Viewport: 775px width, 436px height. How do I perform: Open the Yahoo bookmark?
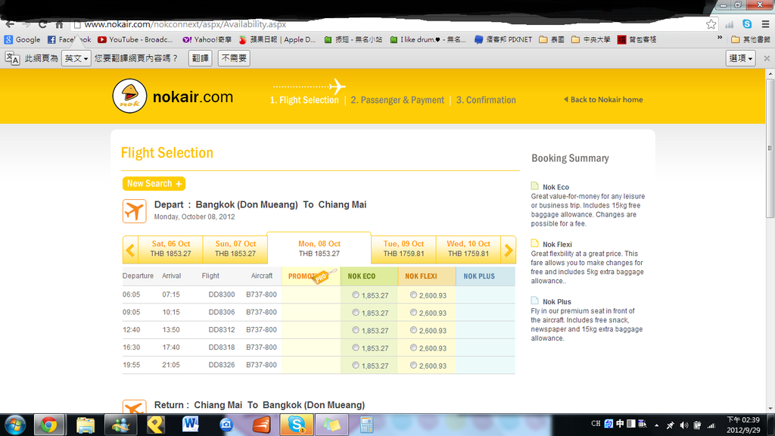(207, 39)
